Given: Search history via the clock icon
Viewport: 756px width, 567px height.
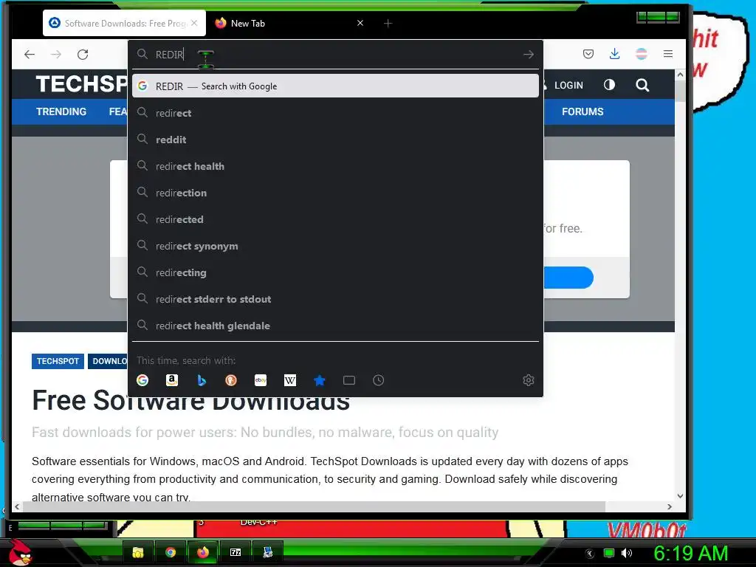Looking at the screenshot, I should click(x=379, y=380).
